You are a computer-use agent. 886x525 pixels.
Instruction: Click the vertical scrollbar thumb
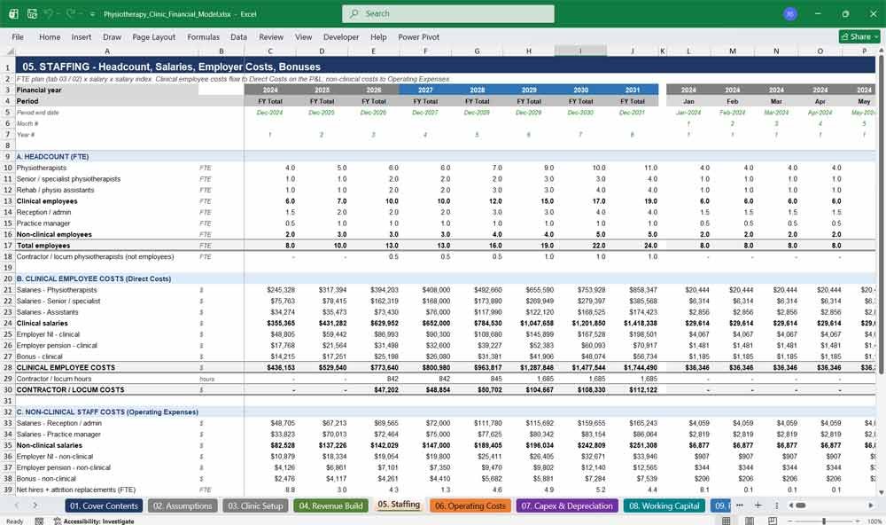tap(881, 215)
